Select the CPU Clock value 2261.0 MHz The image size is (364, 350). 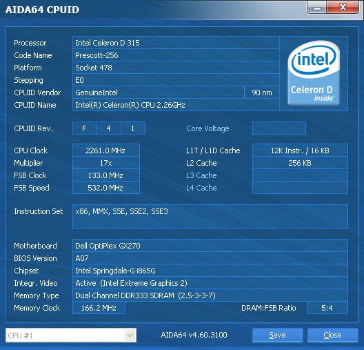106,150
